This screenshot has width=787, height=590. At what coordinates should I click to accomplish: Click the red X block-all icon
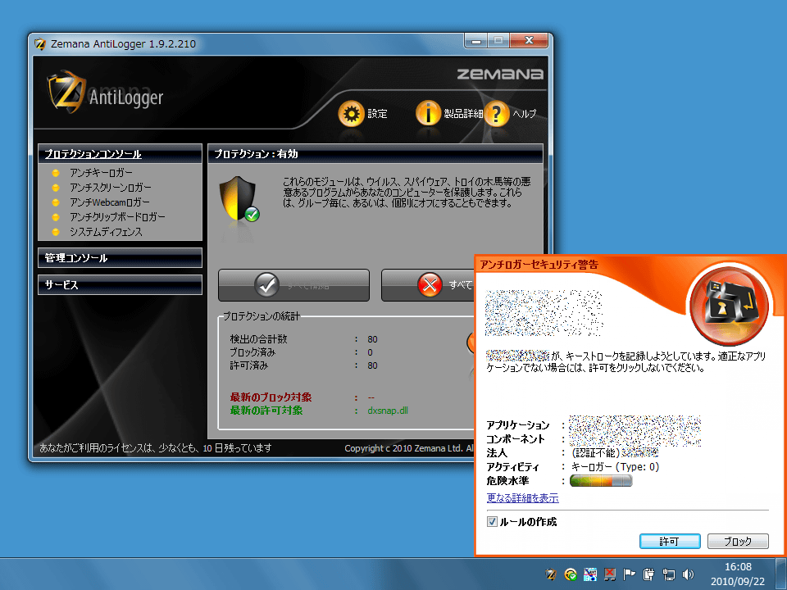(430, 285)
